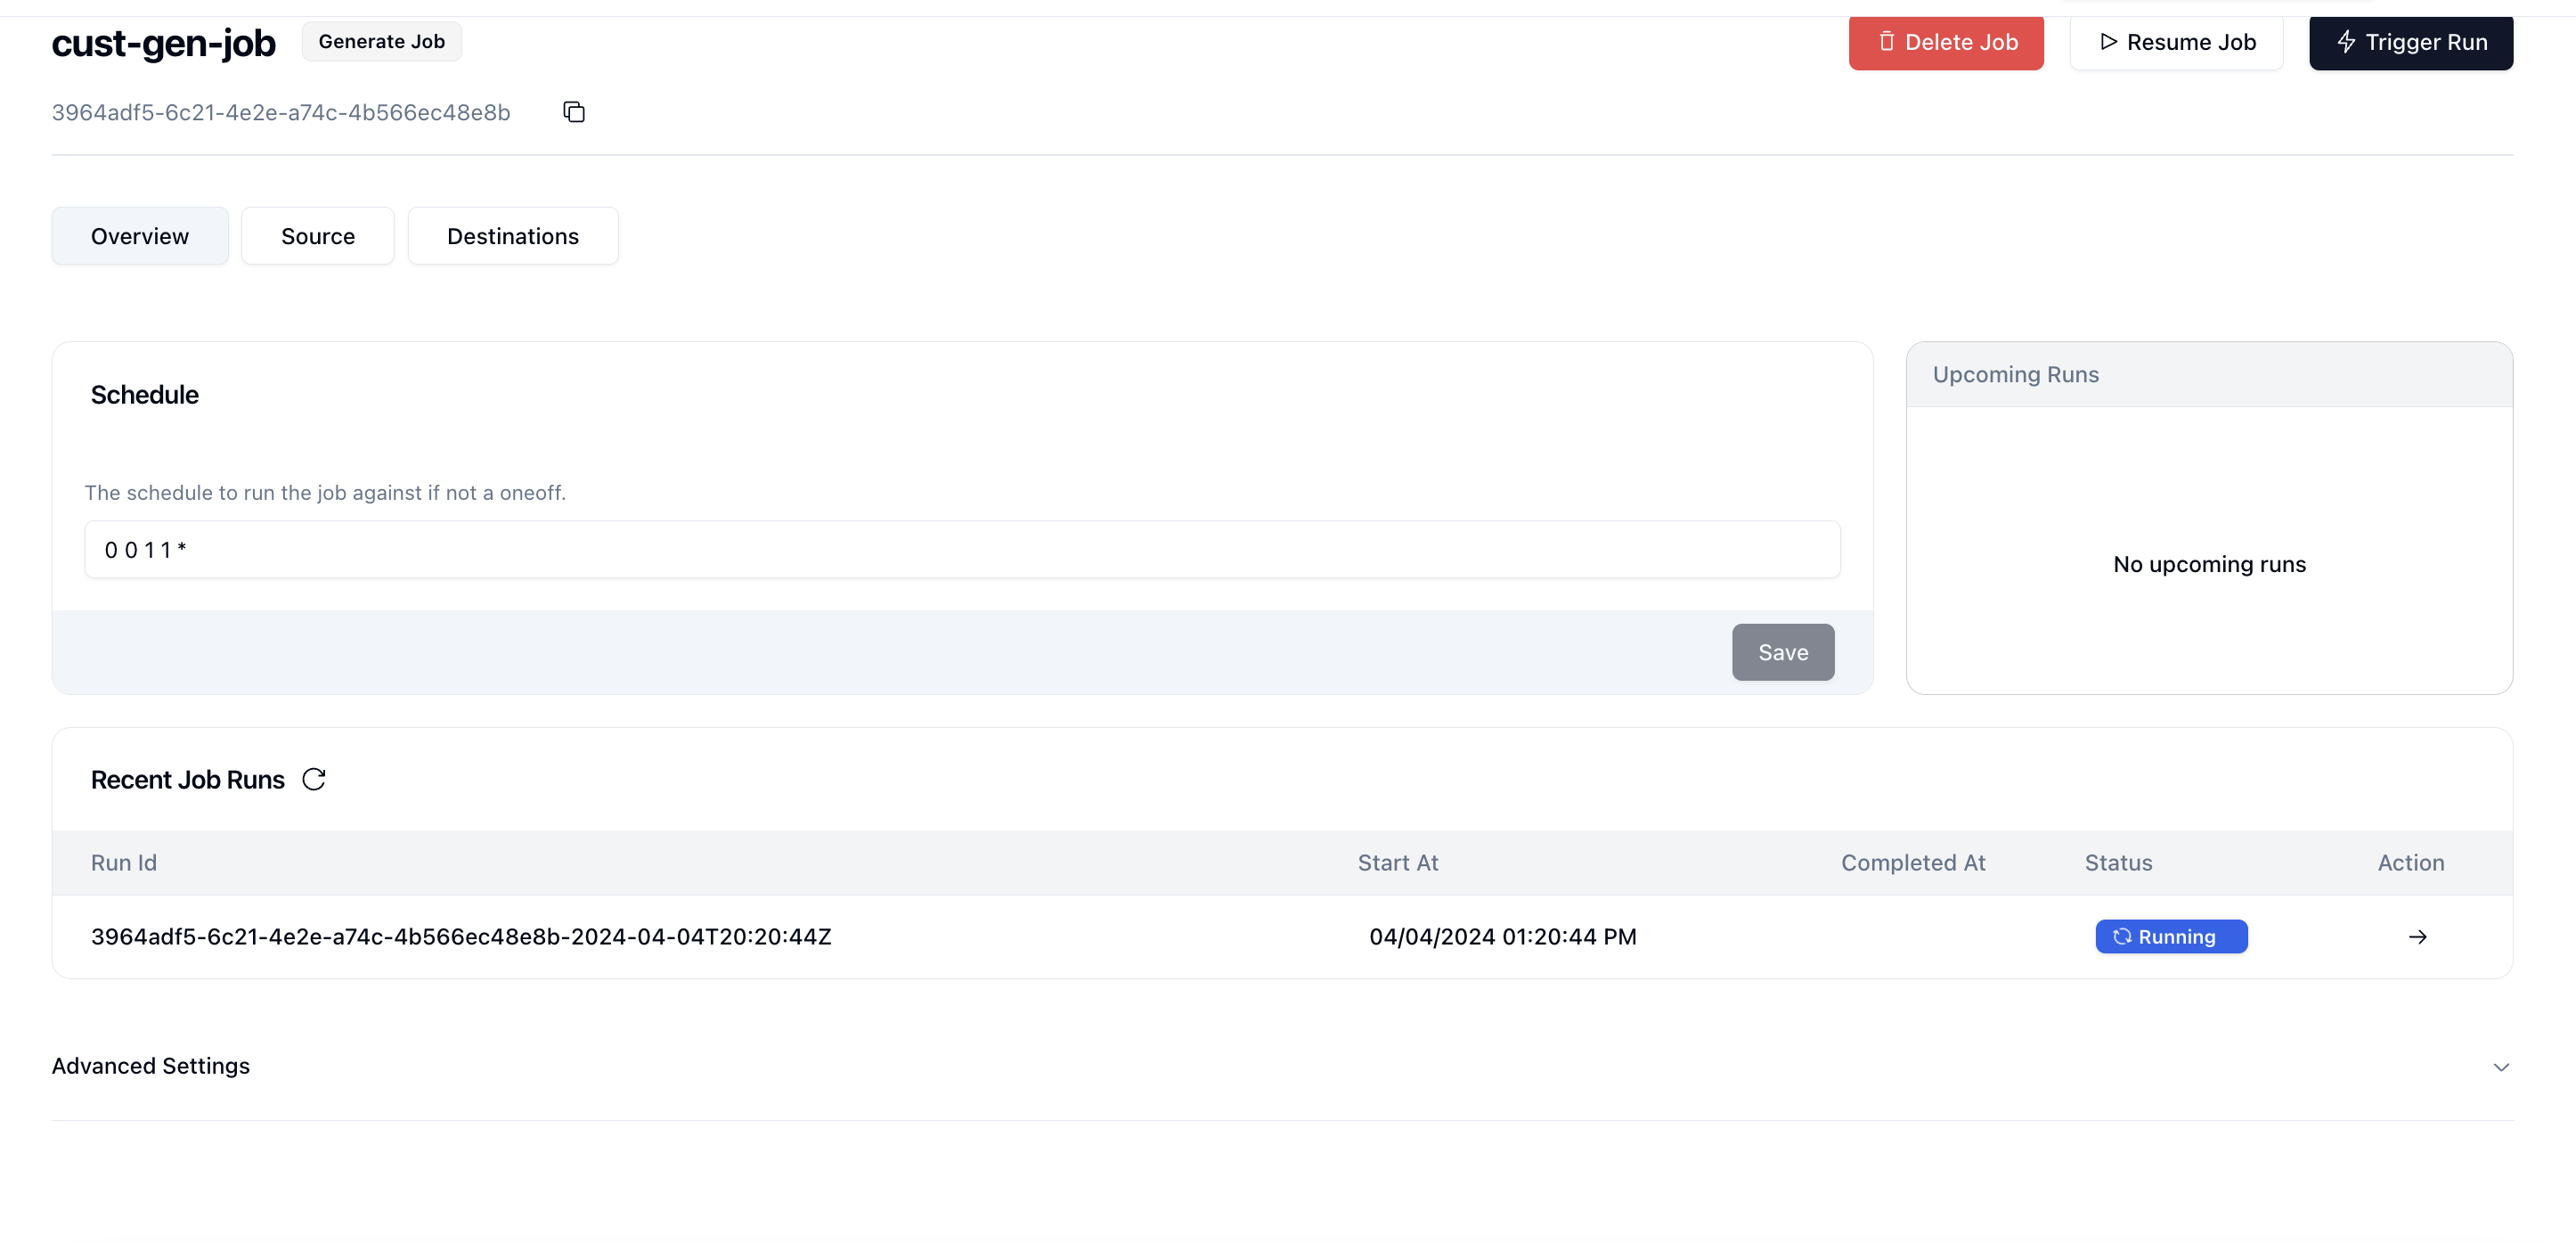Open the Source tab
Viewport: 2576px width, 1243px height.
318,236
